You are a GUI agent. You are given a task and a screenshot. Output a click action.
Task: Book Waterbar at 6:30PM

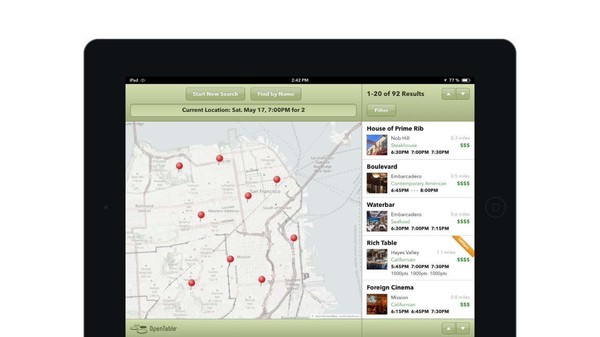400,228
